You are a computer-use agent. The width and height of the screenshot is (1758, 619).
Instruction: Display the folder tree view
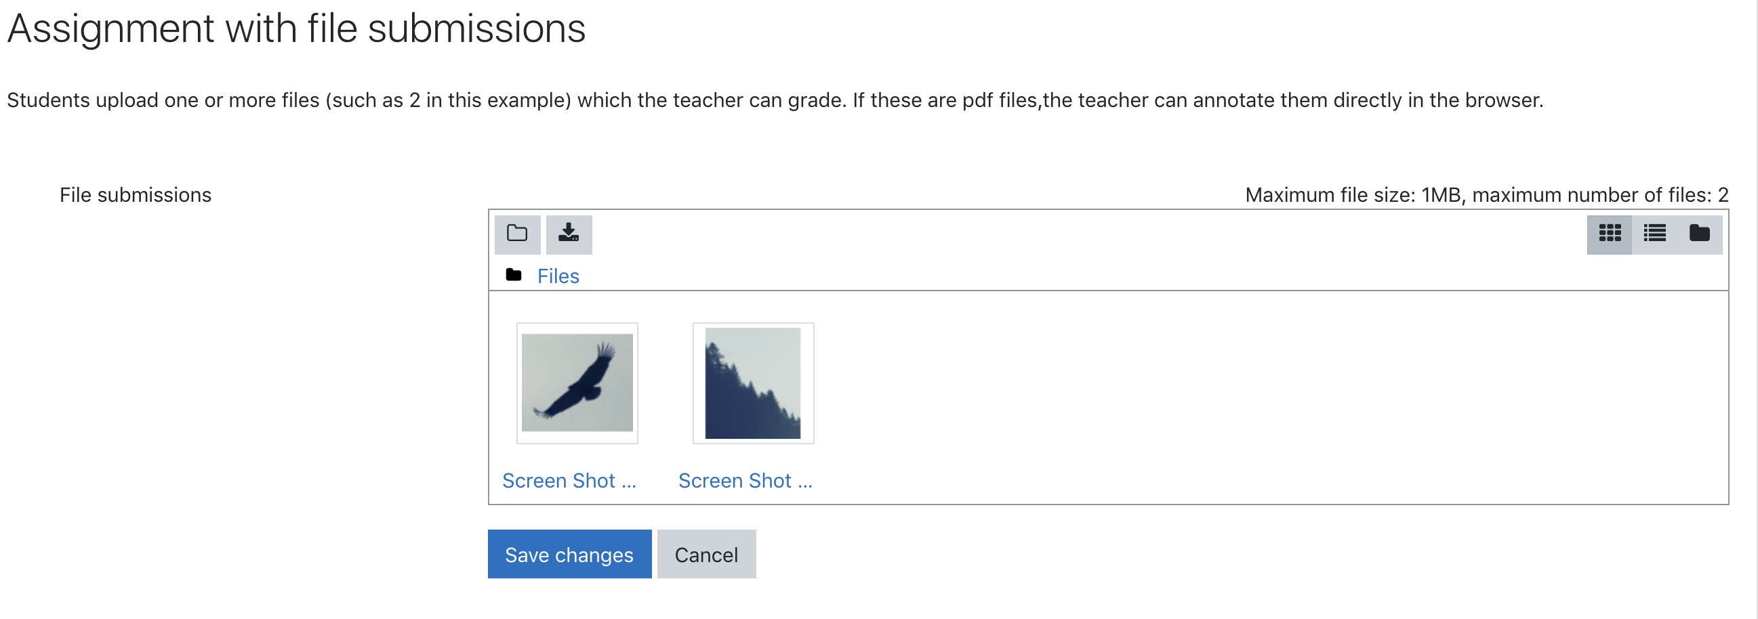(1699, 234)
